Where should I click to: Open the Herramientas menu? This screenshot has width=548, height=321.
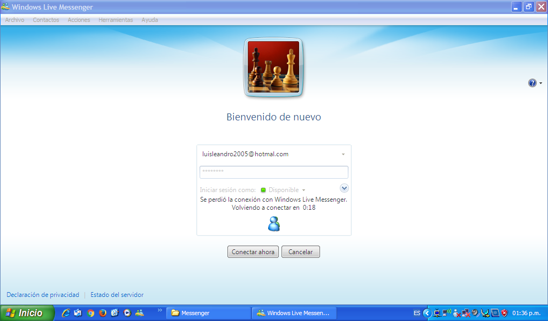(x=116, y=20)
